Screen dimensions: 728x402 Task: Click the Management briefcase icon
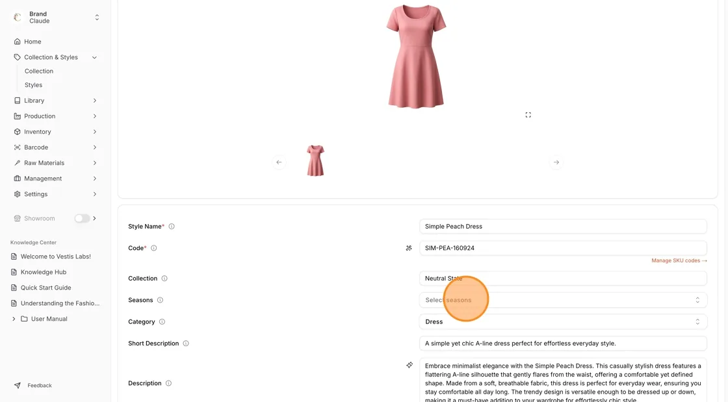pos(17,179)
